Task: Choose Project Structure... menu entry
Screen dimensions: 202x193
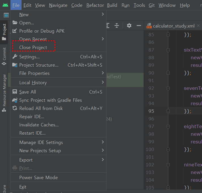Action: (58, 65)
